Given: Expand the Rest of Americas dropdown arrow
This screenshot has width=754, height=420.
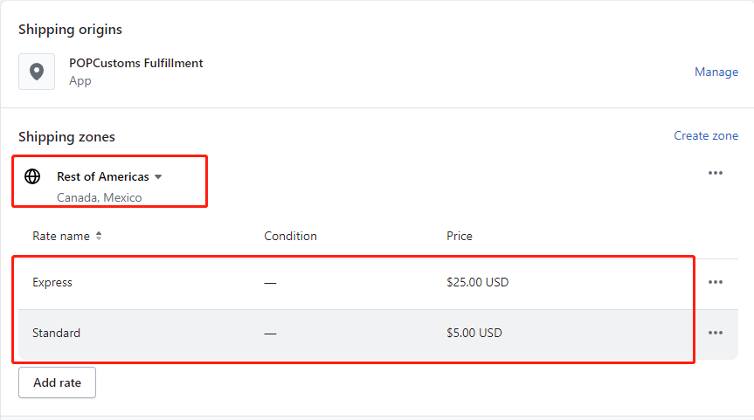Looking at the screenshot, I should coord(158,177).
